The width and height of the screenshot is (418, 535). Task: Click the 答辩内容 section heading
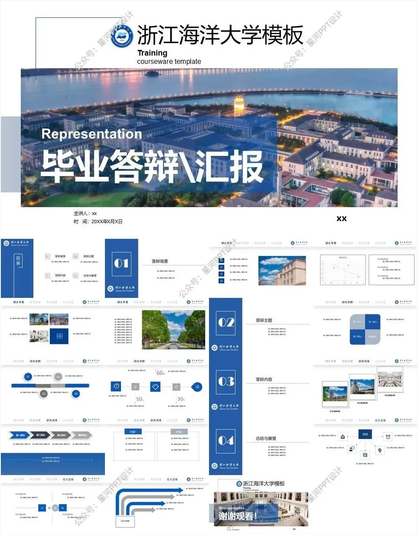point(264,380)
